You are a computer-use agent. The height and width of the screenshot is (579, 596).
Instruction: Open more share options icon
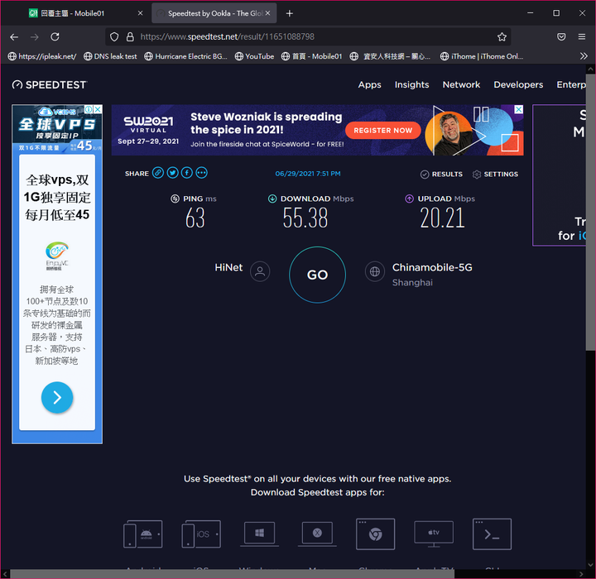click(201, 173)
